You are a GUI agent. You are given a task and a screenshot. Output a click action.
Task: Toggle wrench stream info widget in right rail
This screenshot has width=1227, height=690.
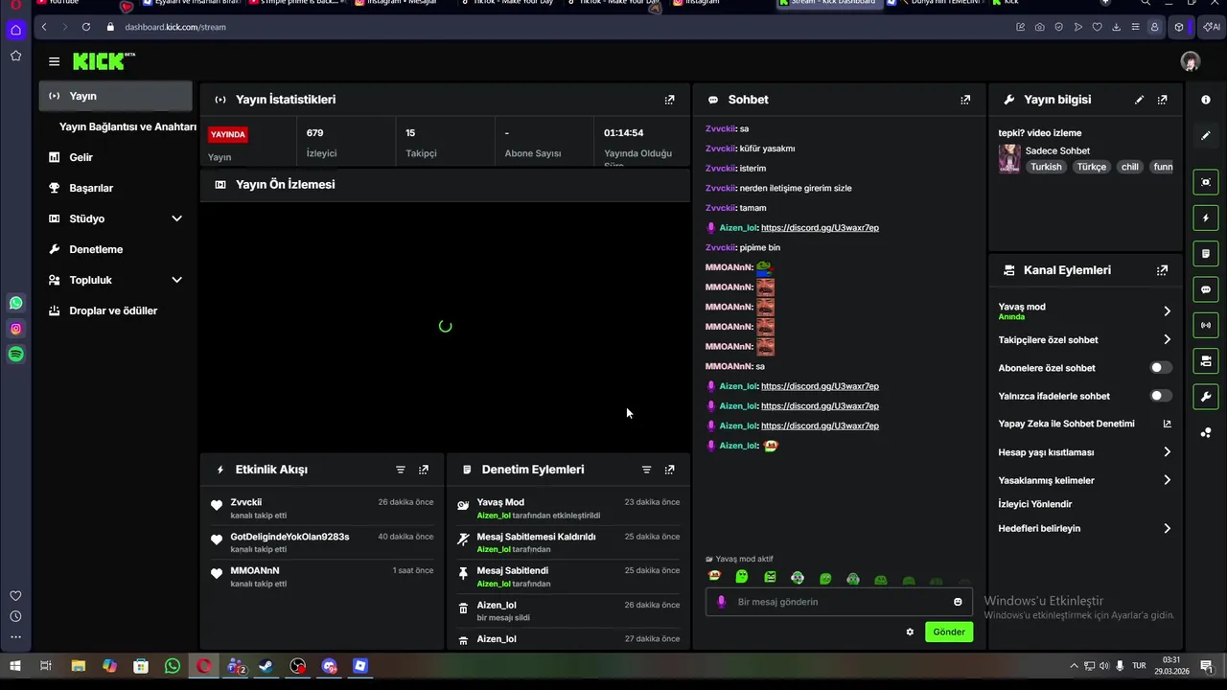[x=1206, y=397]
